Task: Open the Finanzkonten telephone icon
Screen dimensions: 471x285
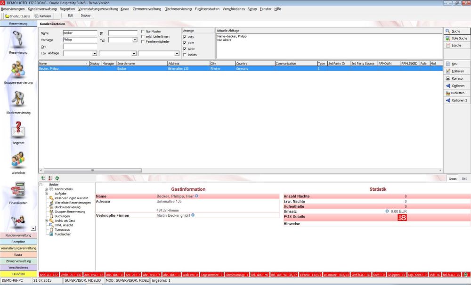Action: point(18,190)
